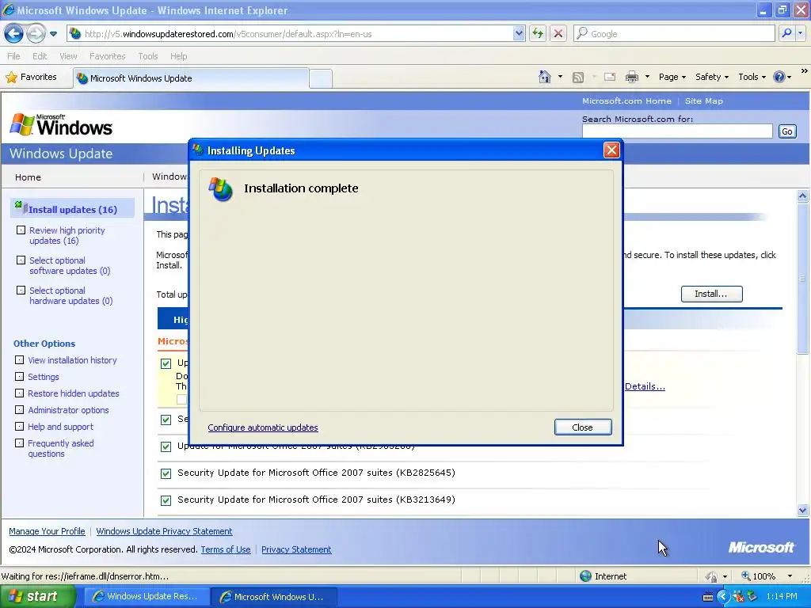Screen dimensions: 811x608
Task: Click the Install... button
Action: [711, 294]
